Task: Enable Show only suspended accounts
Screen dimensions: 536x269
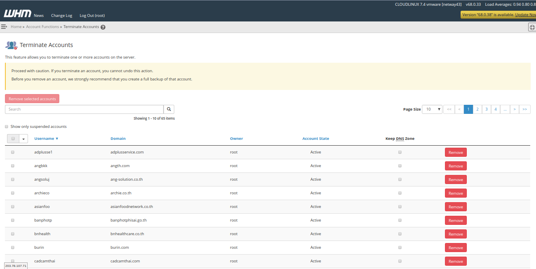Action: click(7, 127)
